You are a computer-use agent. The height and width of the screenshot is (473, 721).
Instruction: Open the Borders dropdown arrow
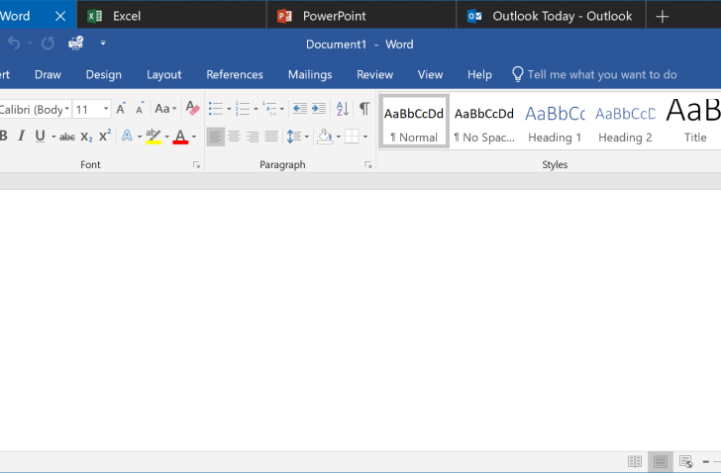pos(365,137)
